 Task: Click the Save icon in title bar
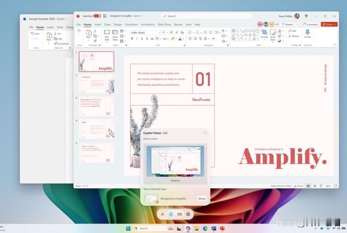105,16
